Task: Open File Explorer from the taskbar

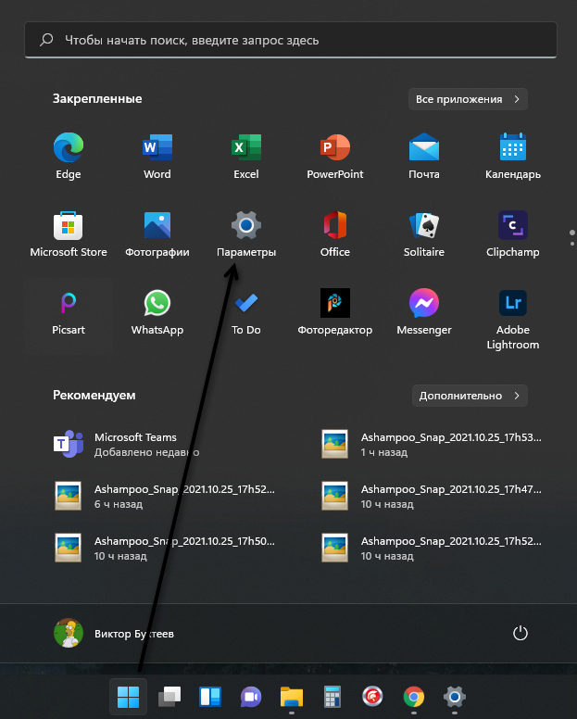Action: (292, 697)
